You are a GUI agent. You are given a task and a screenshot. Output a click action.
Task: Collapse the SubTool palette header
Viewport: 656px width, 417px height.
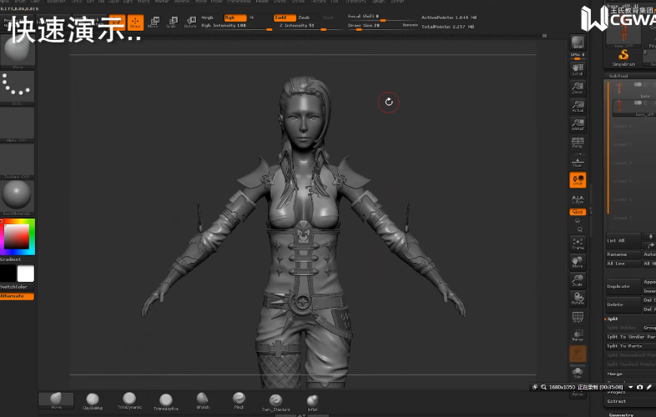[x=619, y=76]
